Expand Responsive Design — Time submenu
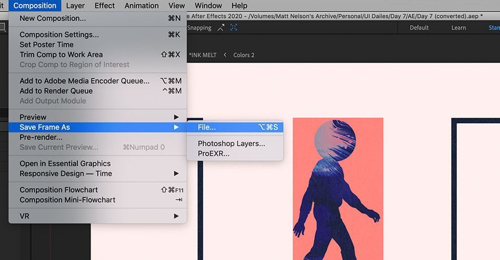The height and width of the screenshot is (260, 500). click(x=97, y=173)
